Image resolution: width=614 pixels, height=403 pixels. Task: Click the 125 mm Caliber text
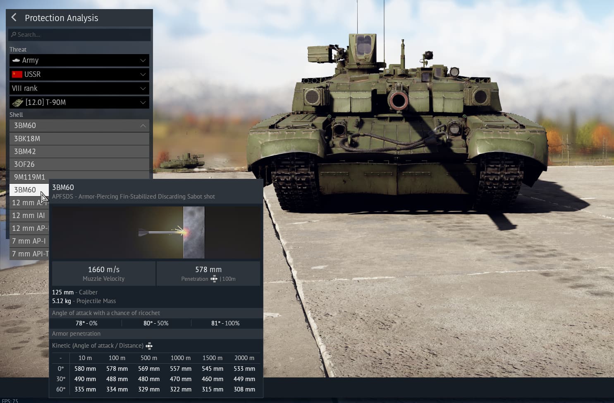point(75,292)
